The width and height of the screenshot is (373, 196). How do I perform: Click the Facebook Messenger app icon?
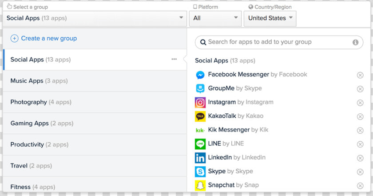click(200, 75)
